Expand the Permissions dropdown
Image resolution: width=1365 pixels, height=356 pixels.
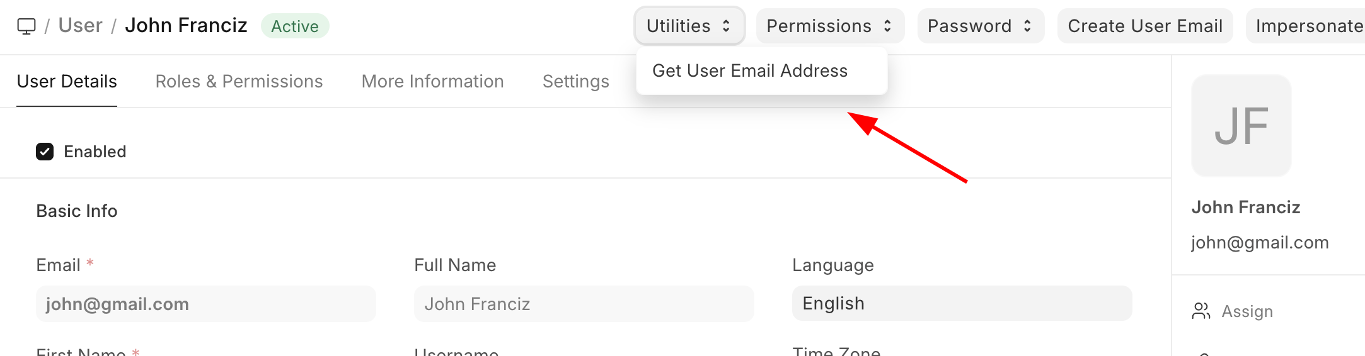829,26
